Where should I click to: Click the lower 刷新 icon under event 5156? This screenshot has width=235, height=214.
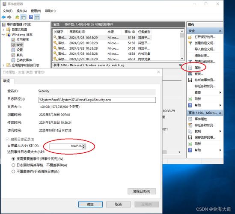pyautogui.click(x=190, y=144)
